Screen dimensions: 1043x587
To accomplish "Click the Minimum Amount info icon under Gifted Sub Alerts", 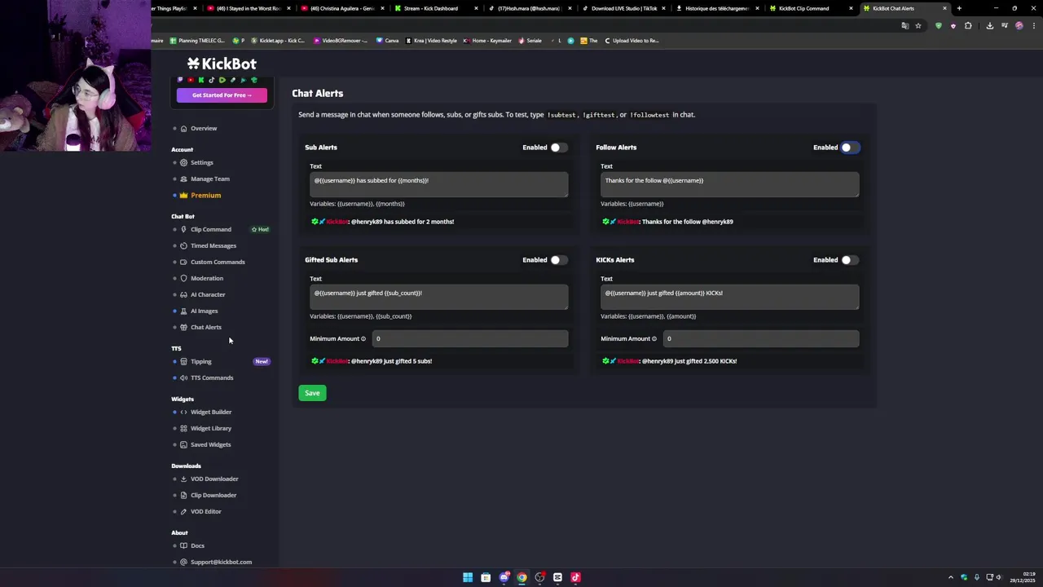I will tap(363, 338).
